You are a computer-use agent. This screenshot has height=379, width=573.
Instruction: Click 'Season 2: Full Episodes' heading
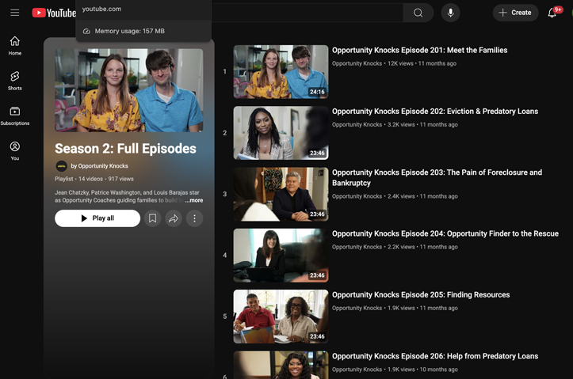tap(125, 149)
